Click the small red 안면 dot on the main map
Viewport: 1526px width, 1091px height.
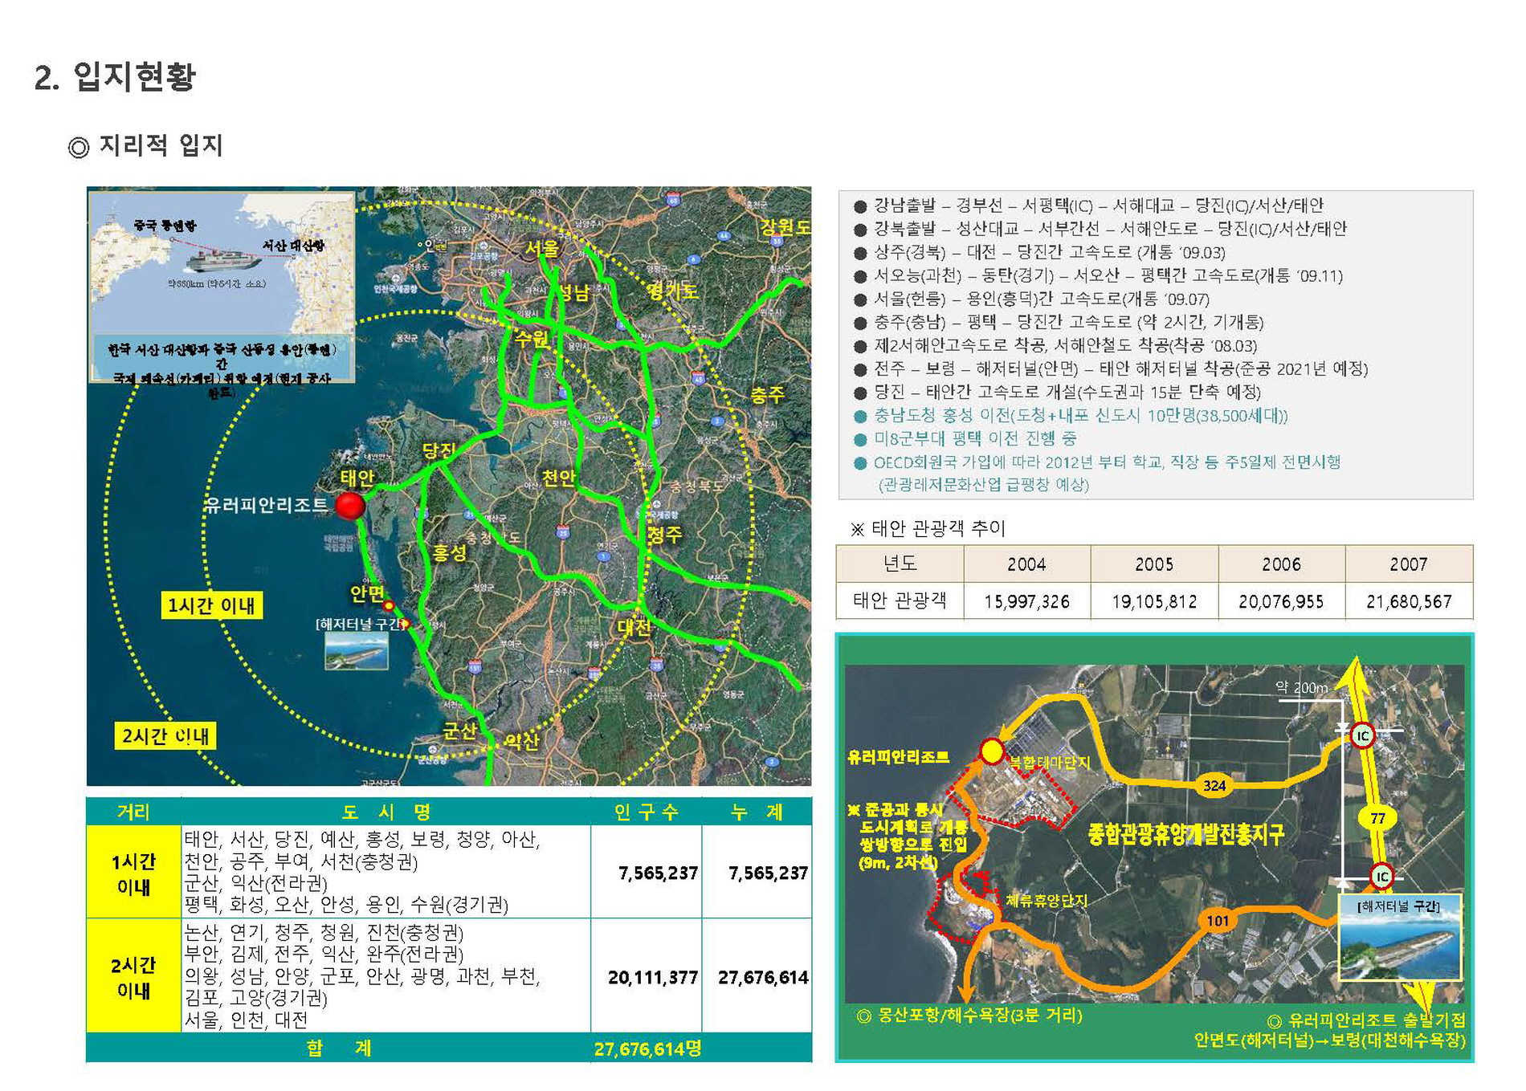pos(389,605)
